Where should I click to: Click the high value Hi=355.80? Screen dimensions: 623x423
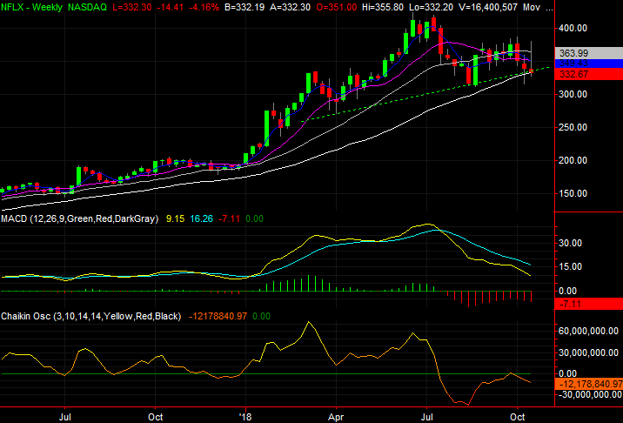click(x=383, y=7)
